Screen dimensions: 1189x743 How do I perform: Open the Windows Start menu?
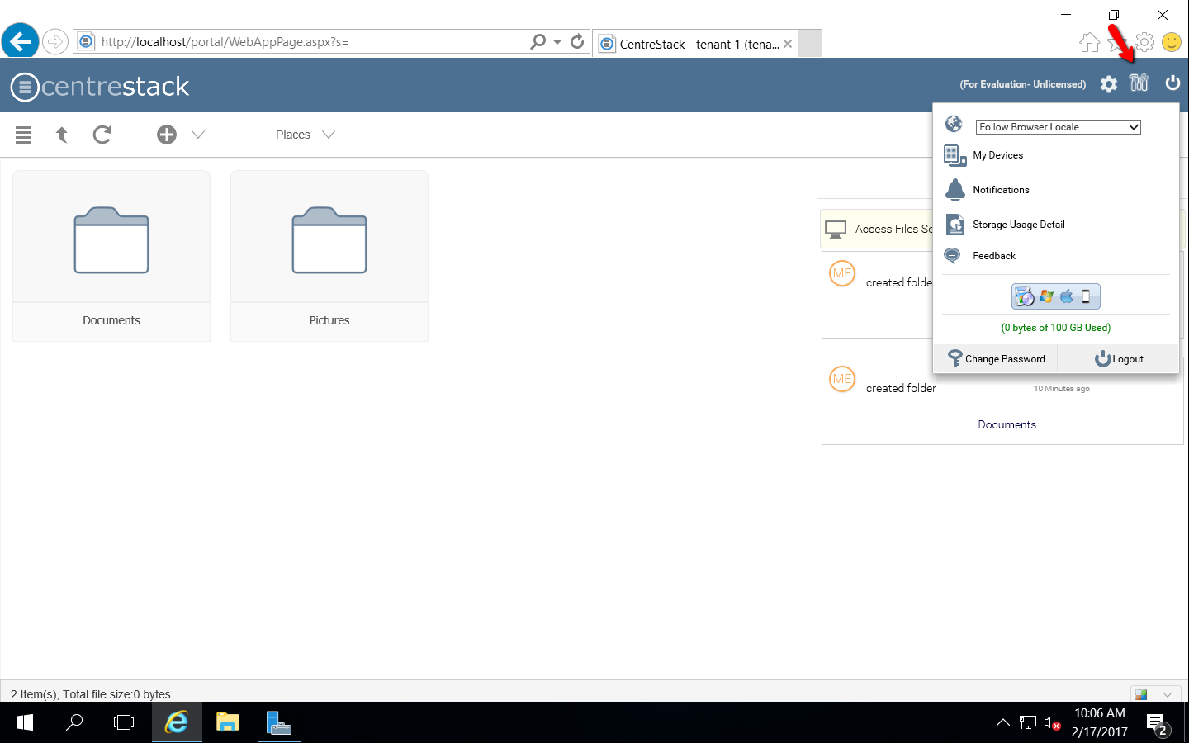[25, 722]
